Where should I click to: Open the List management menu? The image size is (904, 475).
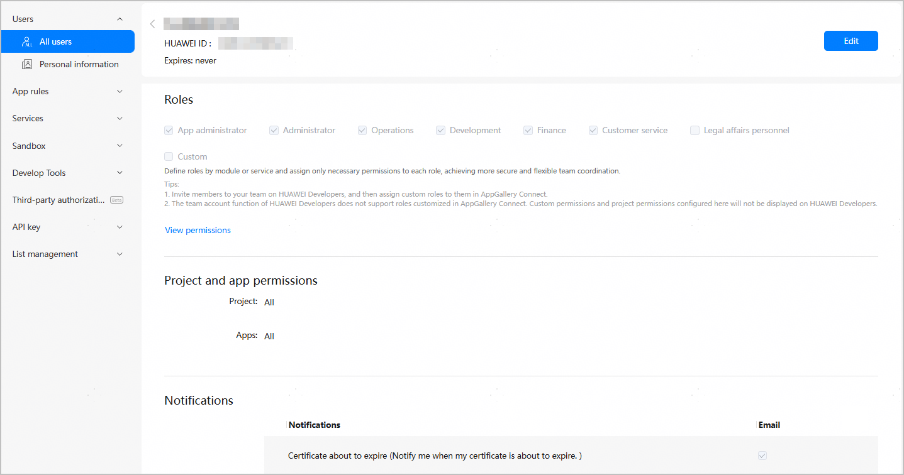(45, 254)
